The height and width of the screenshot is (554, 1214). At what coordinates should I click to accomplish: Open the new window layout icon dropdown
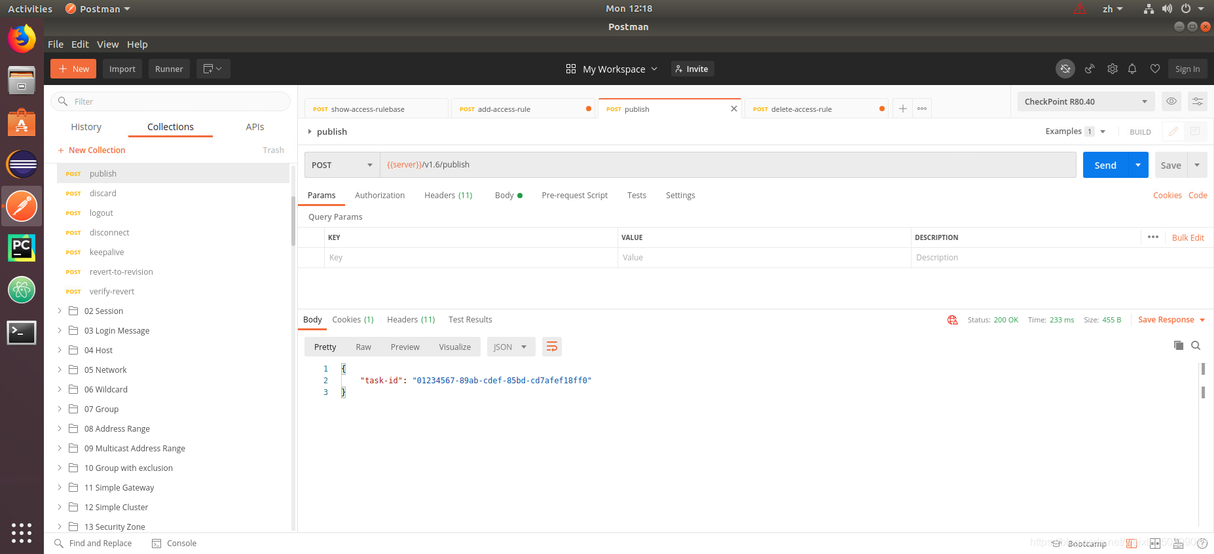point(213,69)
